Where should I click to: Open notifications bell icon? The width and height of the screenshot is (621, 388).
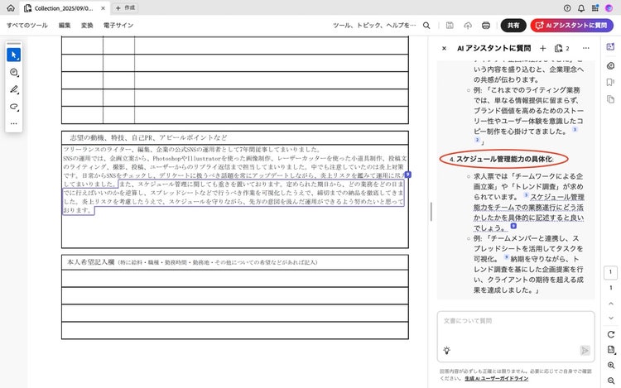click(x=581, y=8)
